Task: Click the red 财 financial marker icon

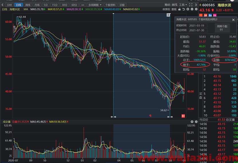Action: [x=183, y=116]
